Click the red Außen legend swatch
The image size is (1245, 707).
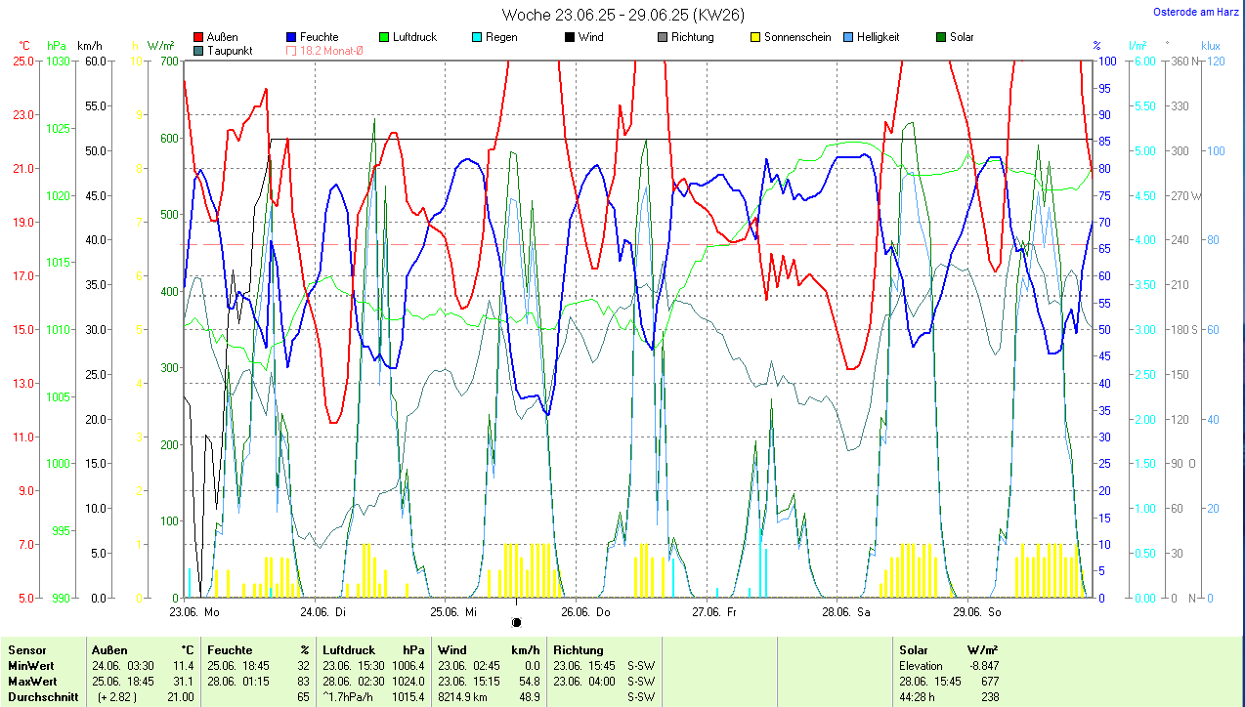(199, 37)
